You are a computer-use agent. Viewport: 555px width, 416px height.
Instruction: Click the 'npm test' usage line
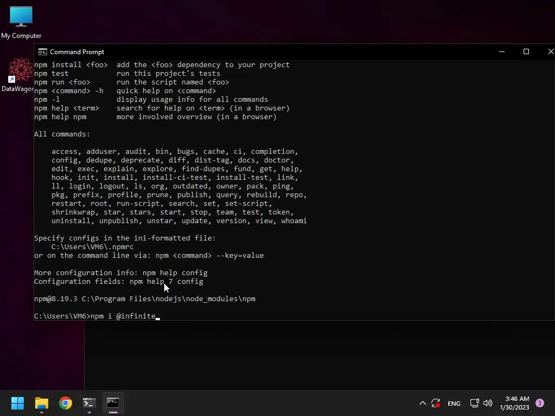pos(127,74)
